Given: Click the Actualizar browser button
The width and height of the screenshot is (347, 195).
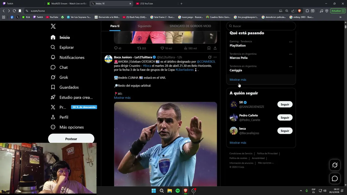Looking at the screenshot, I should pyautogui.click(x=338, y=11).
